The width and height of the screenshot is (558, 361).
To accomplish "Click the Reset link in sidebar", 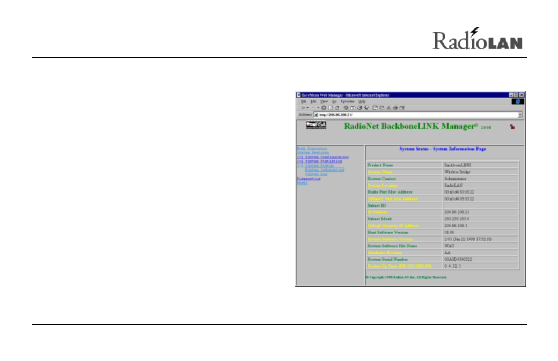I will click(303, 183).
